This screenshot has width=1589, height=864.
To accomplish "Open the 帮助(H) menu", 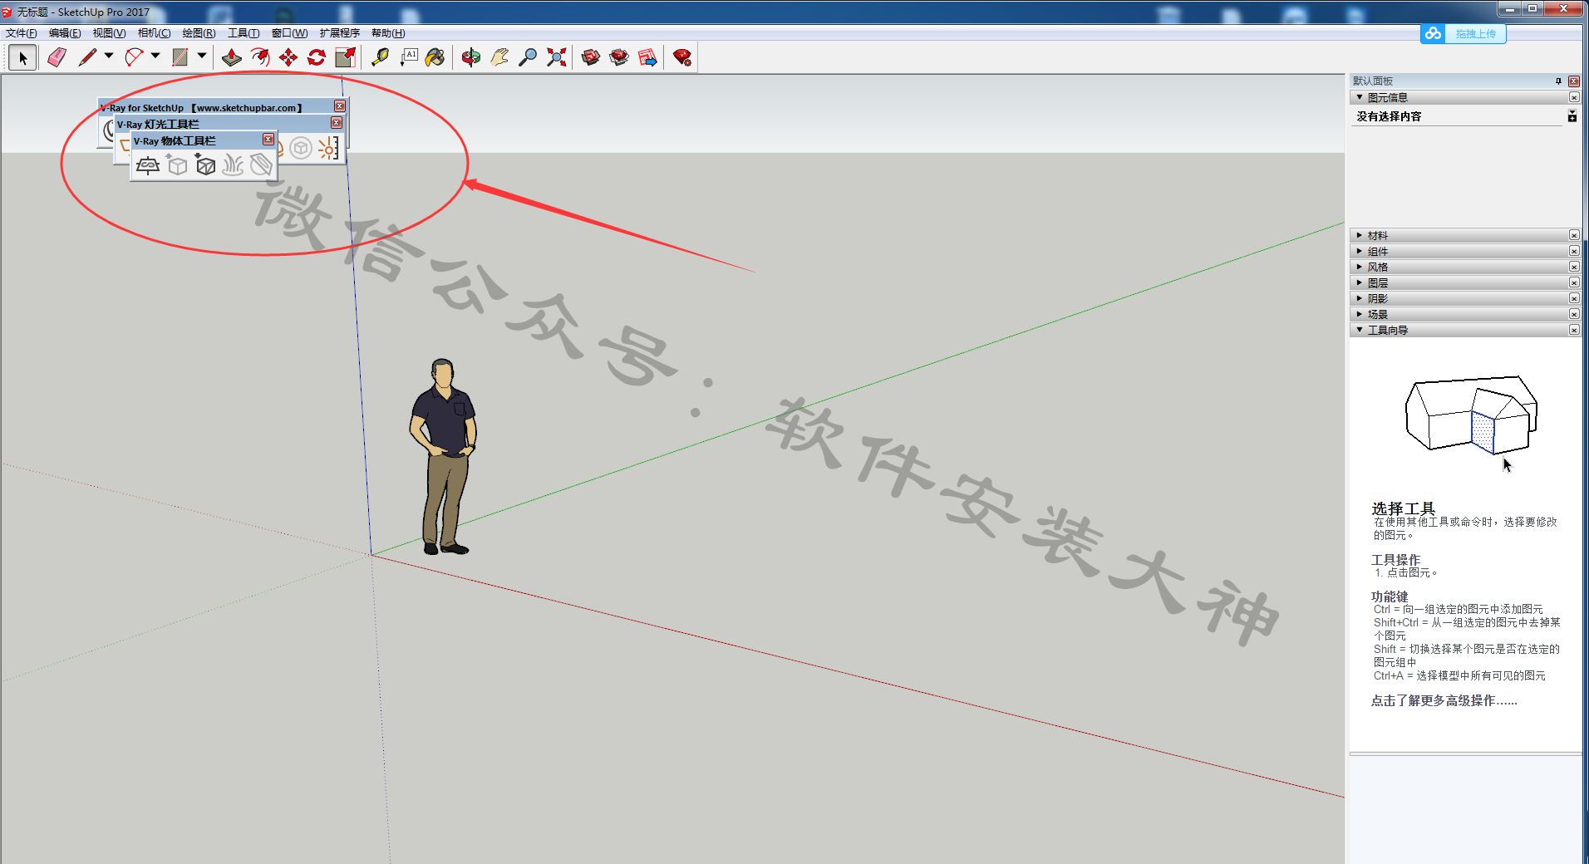I will pyautogui.click(x=388, y=33).
